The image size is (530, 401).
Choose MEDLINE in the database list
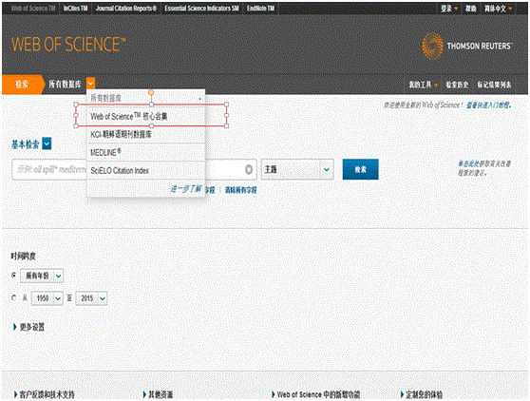coord(145,152)
